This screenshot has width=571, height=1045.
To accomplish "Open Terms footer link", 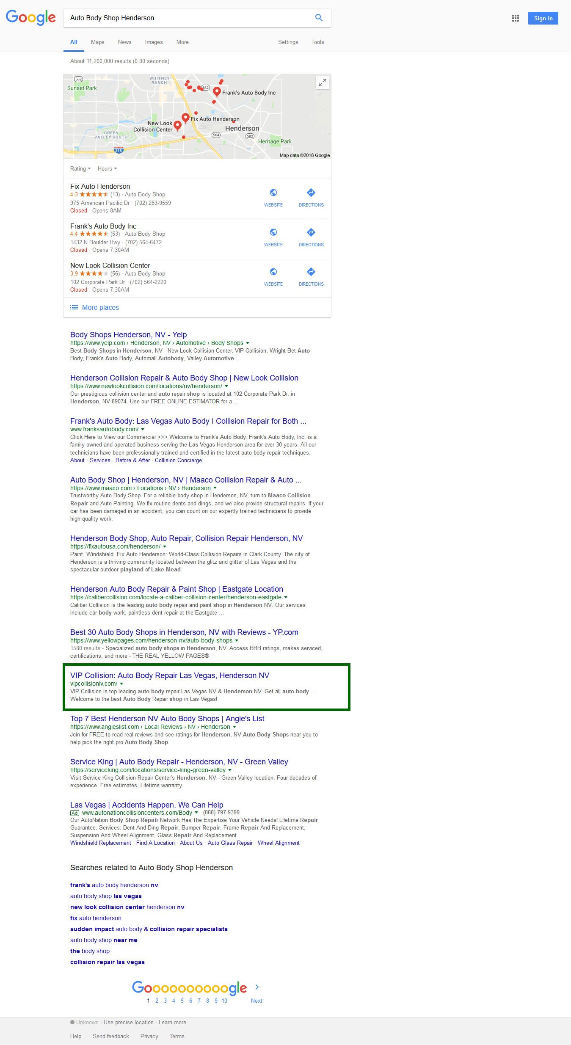I will [177, 1036].
